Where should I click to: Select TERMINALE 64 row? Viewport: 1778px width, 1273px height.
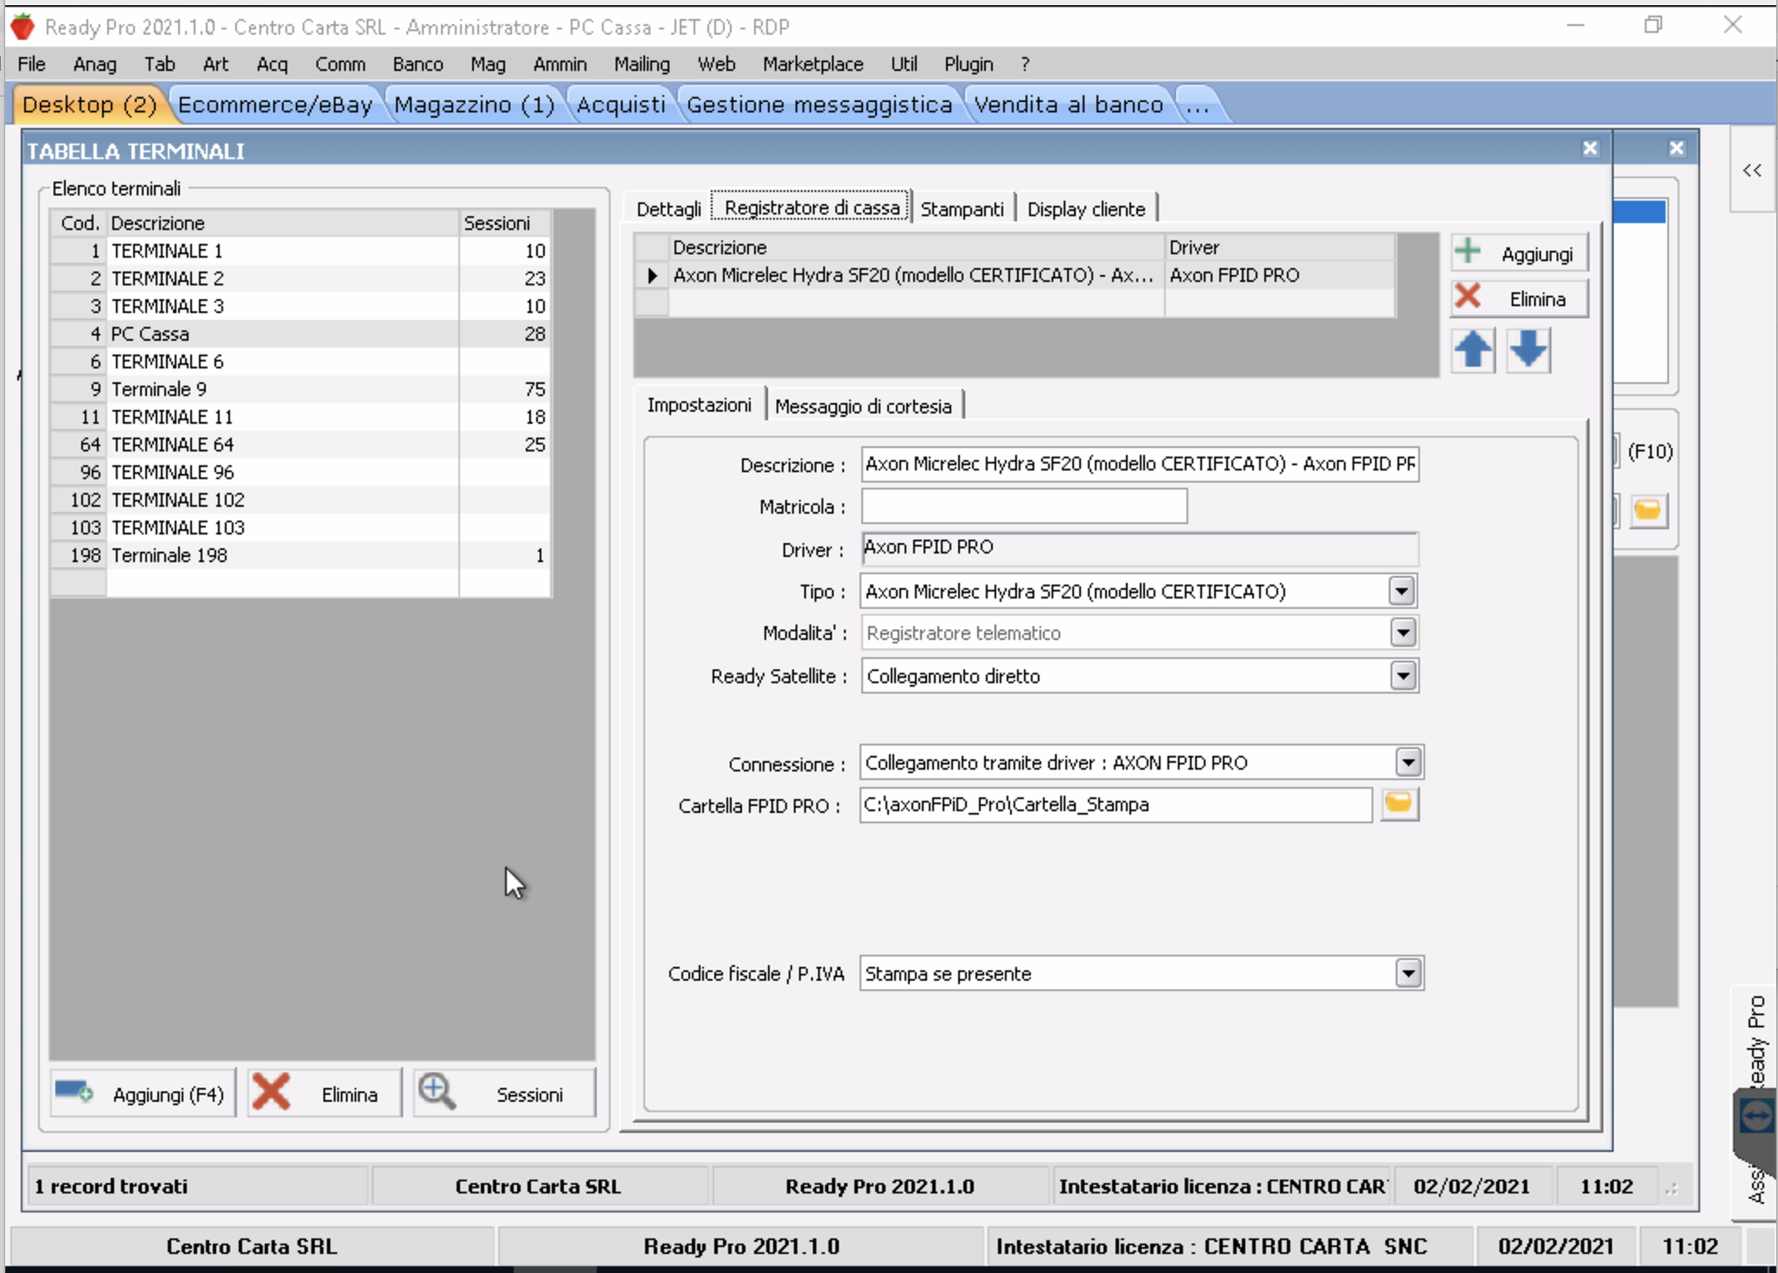point(300,445)
